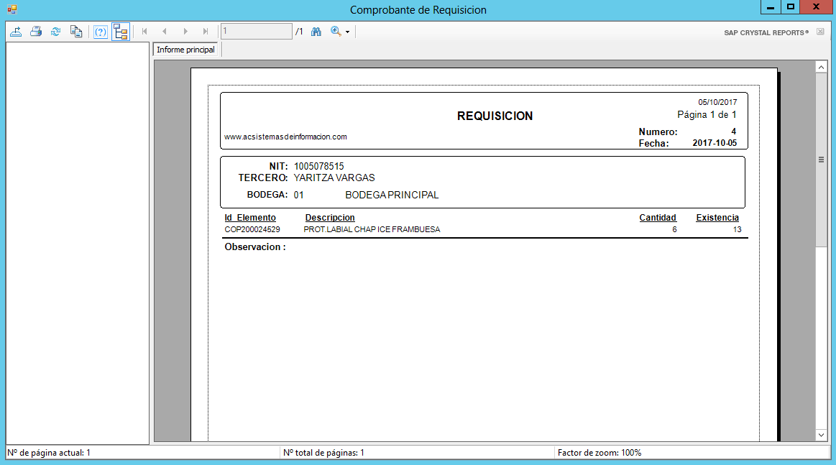Go to first page arrow
This screenshot has width=836, height=465.
point(144,32)
